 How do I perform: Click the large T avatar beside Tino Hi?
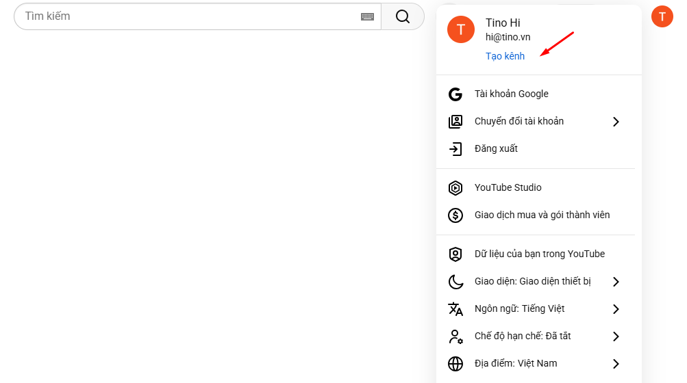[x=461, y=29]
